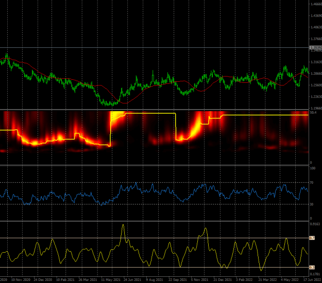
Task: Select the 50.4 heatmap scale label
Action: [313, 113]
